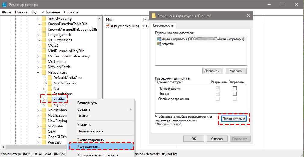
Task: Select the MiniDumpAuxiliaryDlls folder icon
Action: click(x=44, y=51)
